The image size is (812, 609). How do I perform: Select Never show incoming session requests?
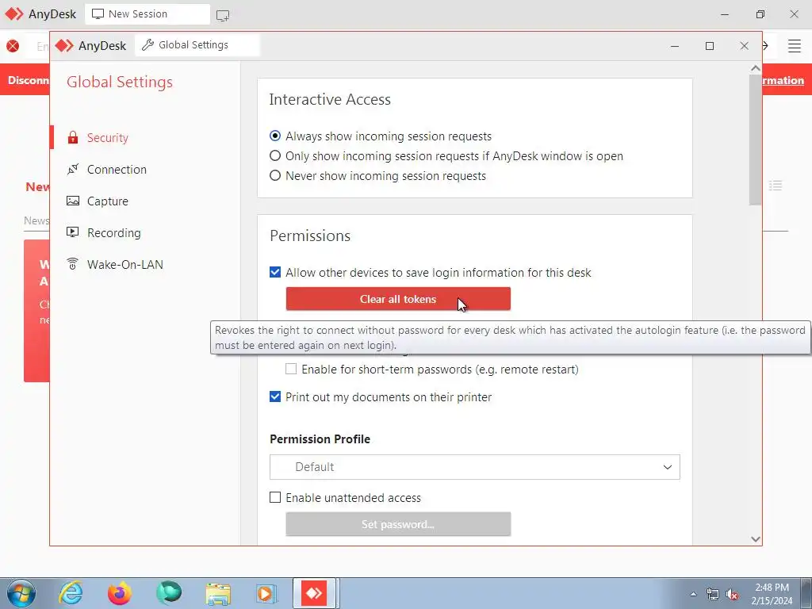click(x=275, y=175)
